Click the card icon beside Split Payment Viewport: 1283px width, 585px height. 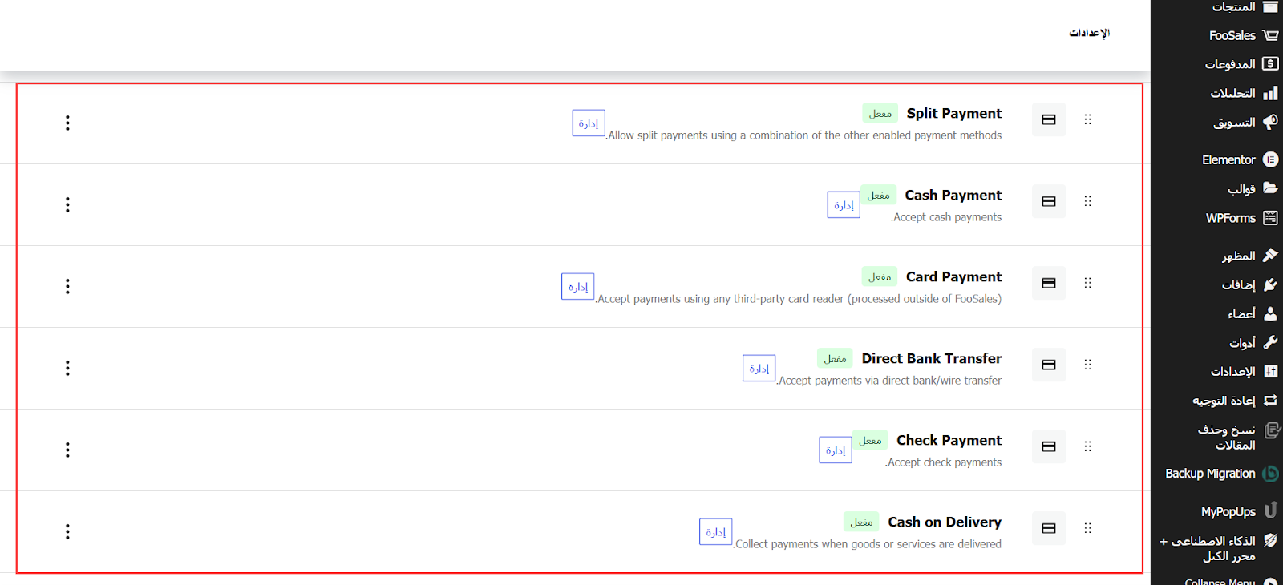point(1049,119)
